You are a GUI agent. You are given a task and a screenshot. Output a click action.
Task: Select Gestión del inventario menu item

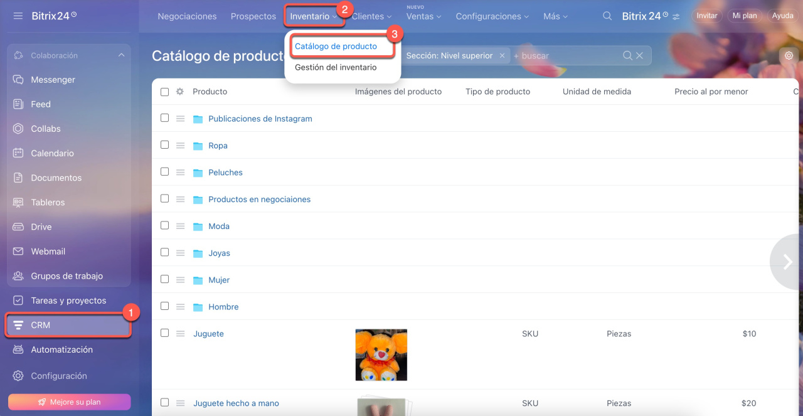tap(336, 67)
